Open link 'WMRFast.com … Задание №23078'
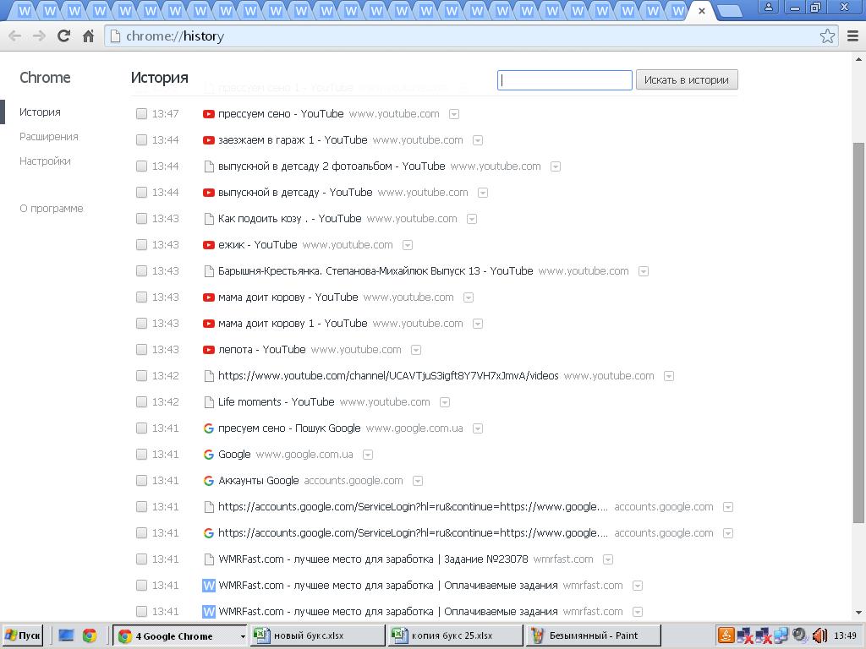The image size is (866, 649). coord(373,559)
